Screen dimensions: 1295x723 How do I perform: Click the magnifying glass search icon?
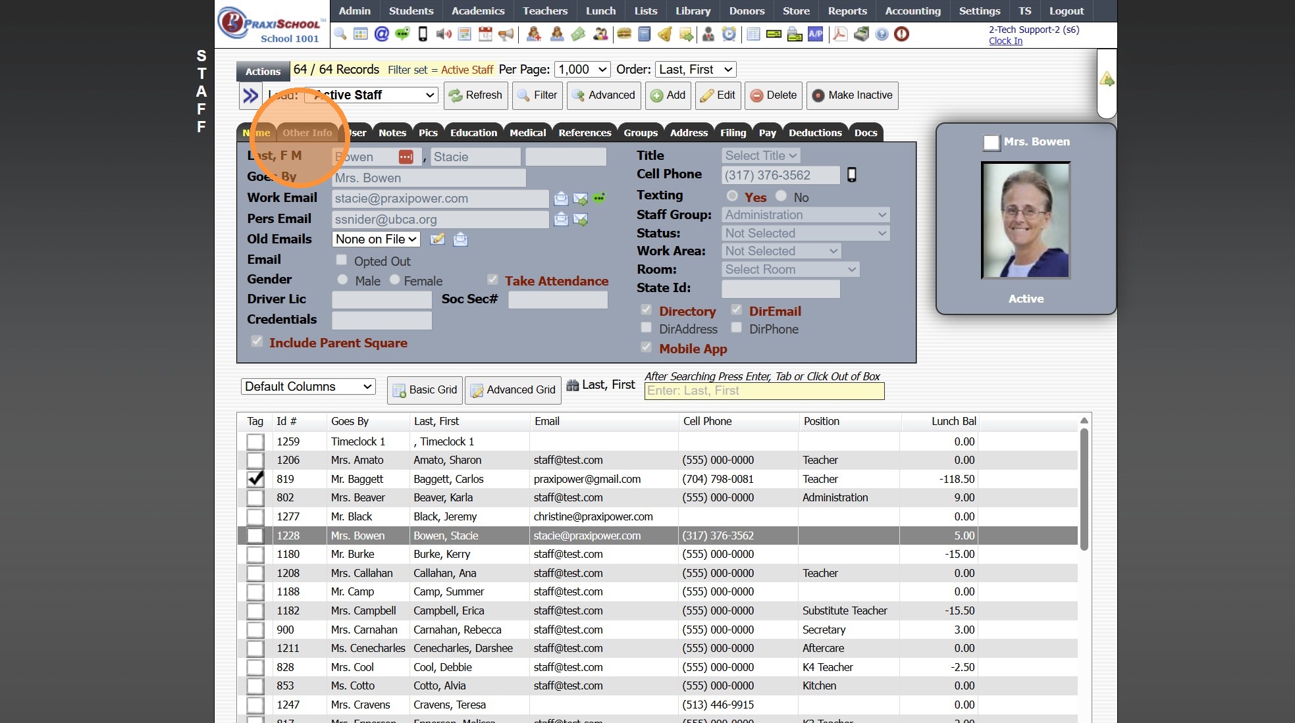coord(340,34)
